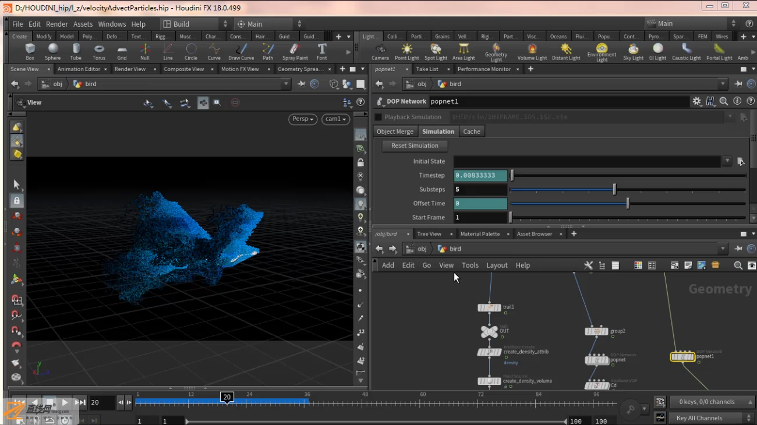Screen dimensions: 757x425
Task: Add a Sky Light
Action: [x=634, y=52]
